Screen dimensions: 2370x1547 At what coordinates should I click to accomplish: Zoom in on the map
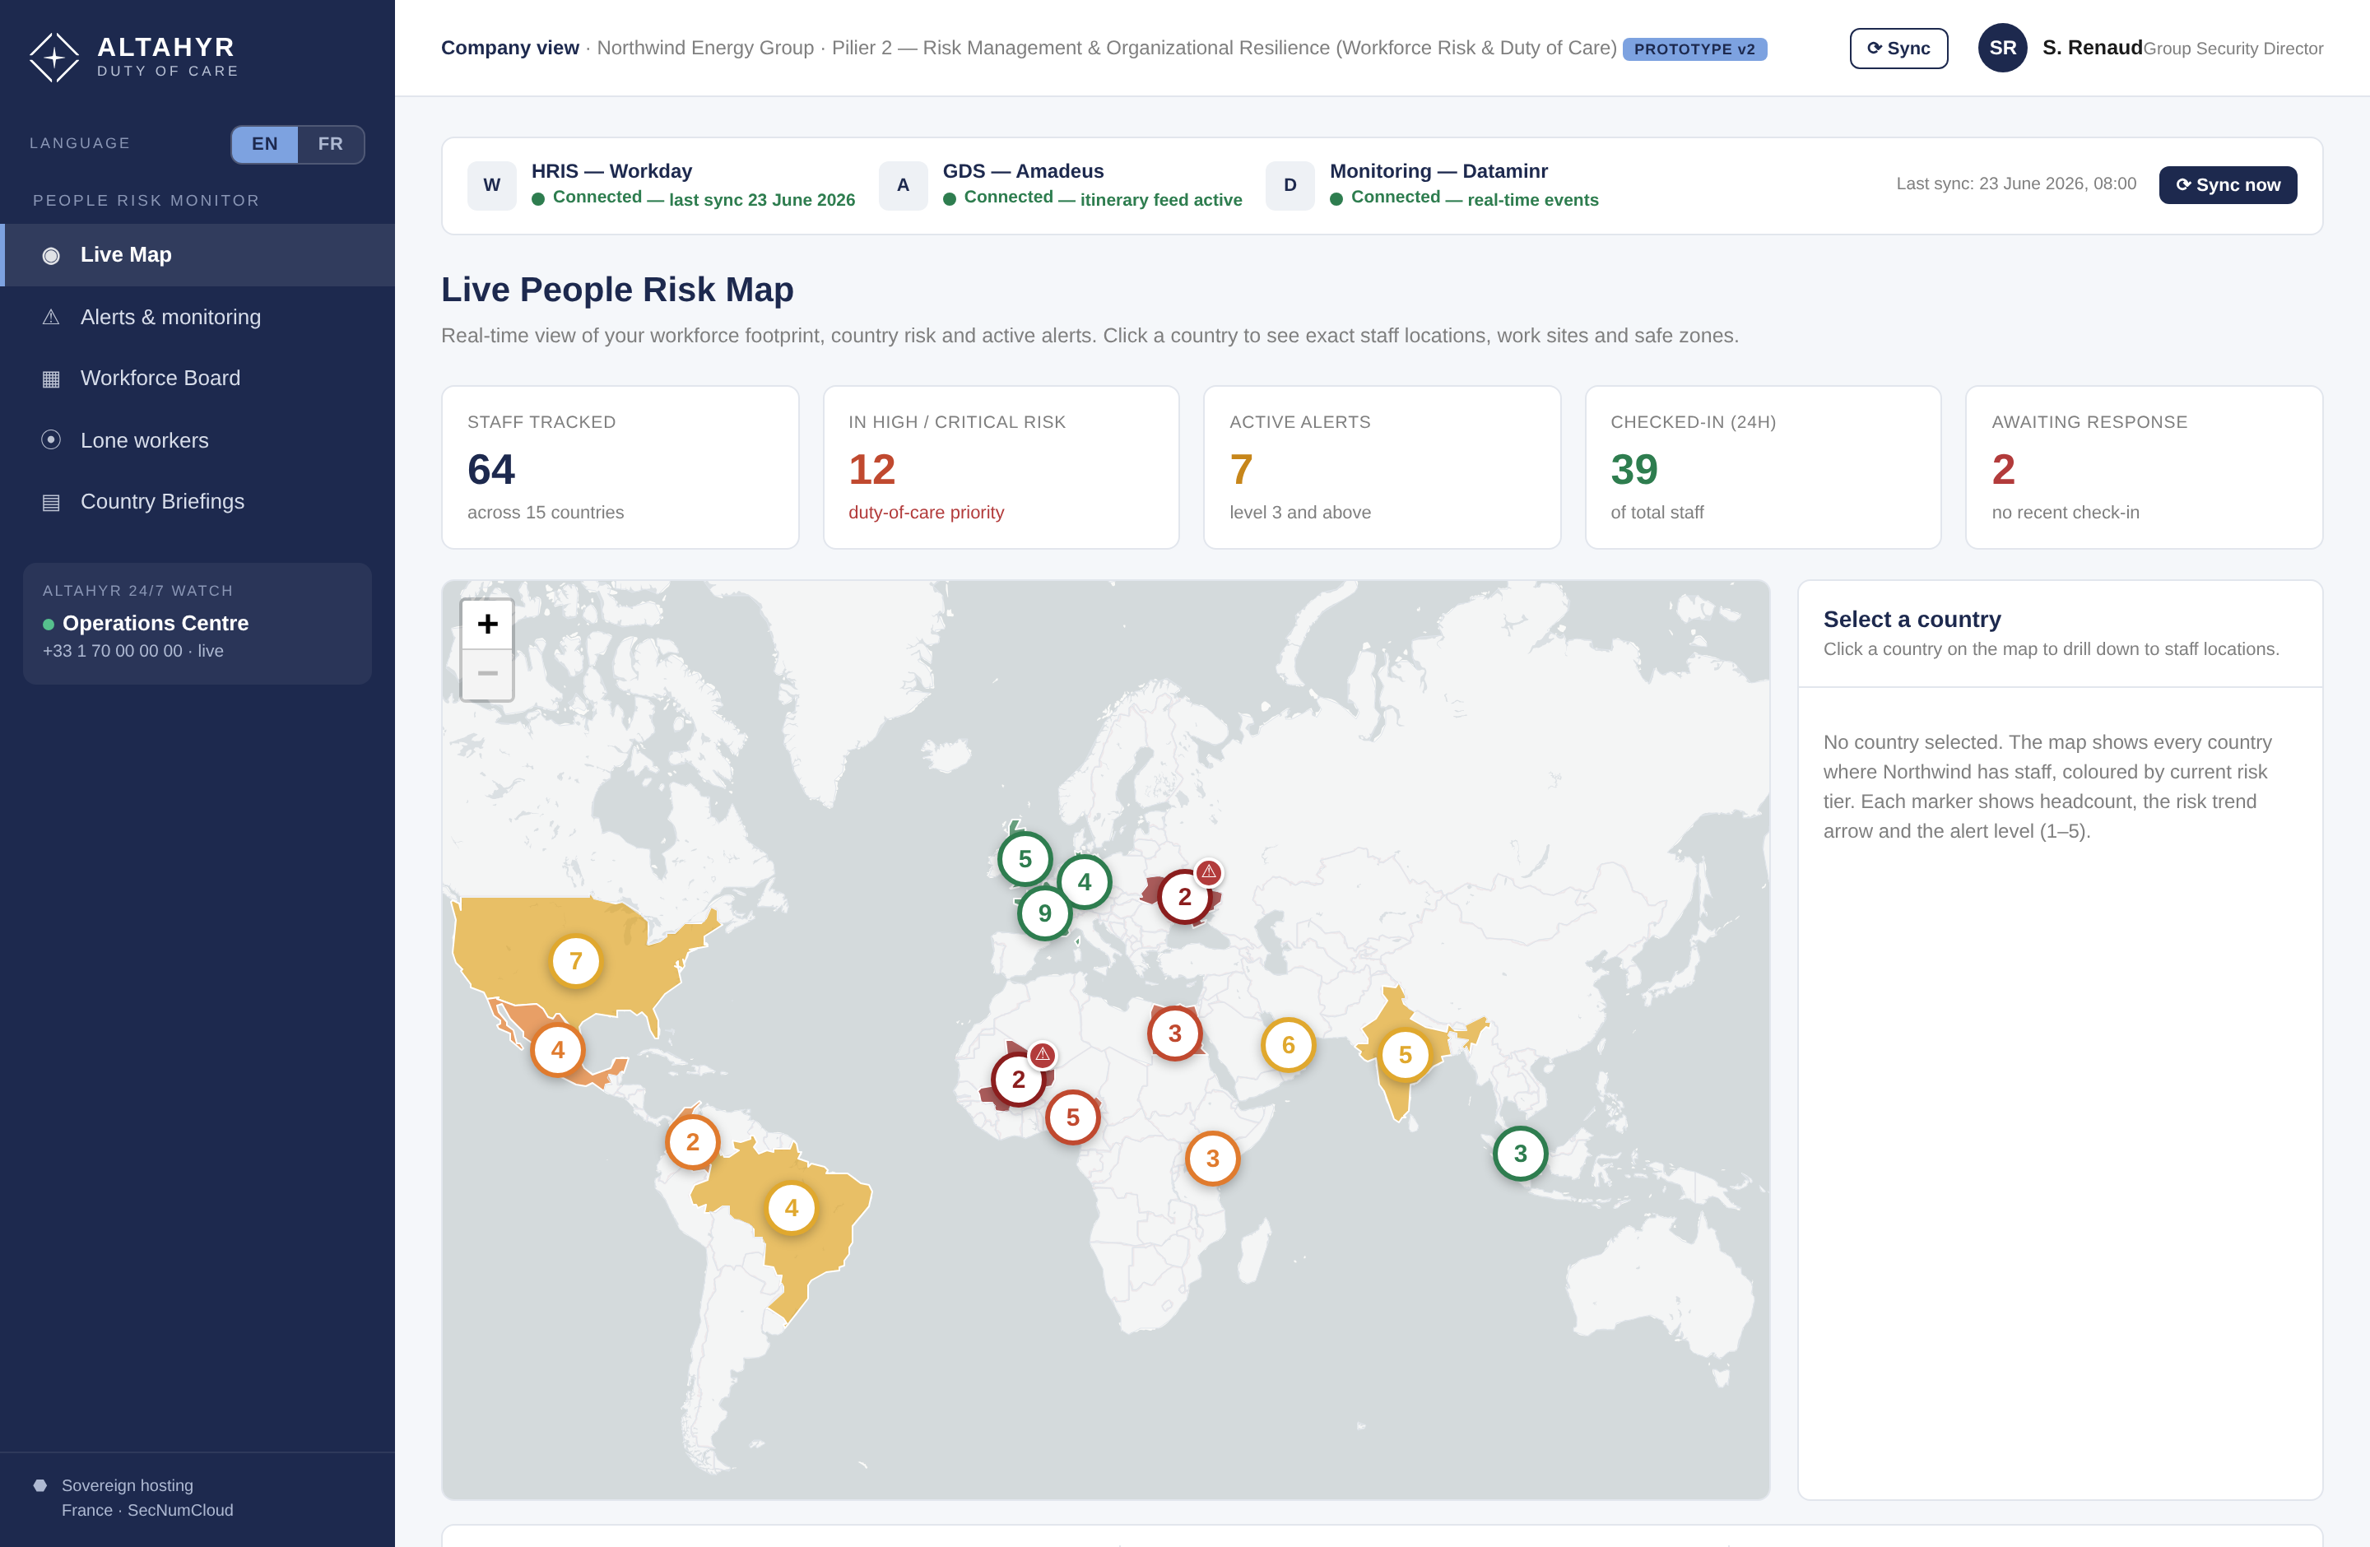pos(487,625)
